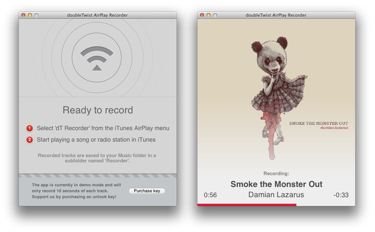
Task: Click the red progress bar in the recording window
Action: coord(247,205)
